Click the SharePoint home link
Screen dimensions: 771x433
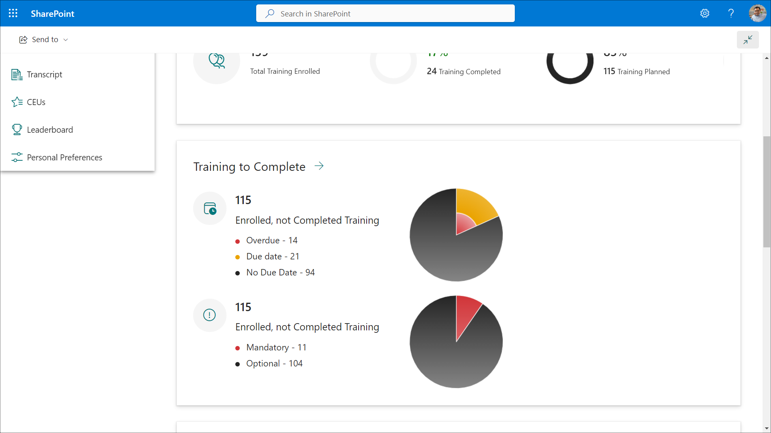(x=53, y=14)
